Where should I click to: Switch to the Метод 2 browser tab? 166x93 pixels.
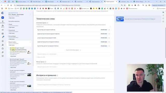(x=140, y=2)
